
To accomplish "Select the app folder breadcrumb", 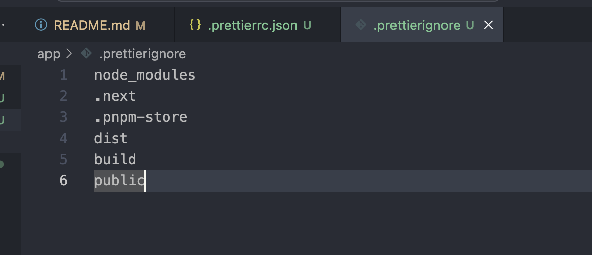I will click(48, 54).
